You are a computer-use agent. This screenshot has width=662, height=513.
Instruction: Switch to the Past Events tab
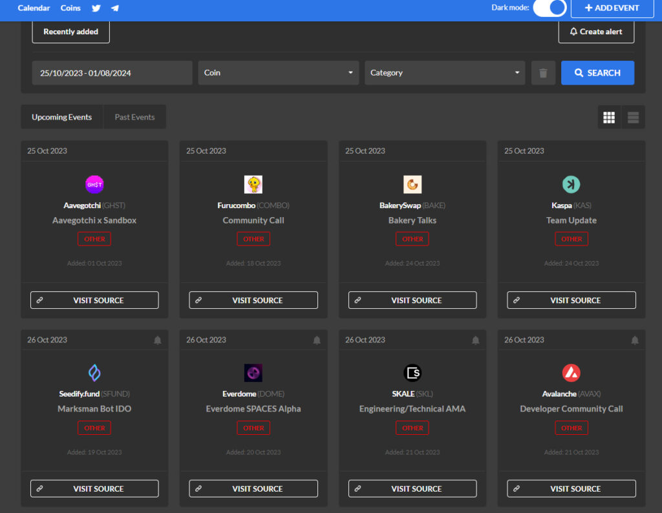coord(134,118)
